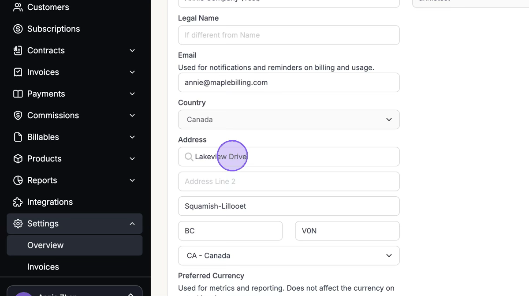529x296 pixels.
Task: Click the Products cube icon
Action: (x=18, y=158)
